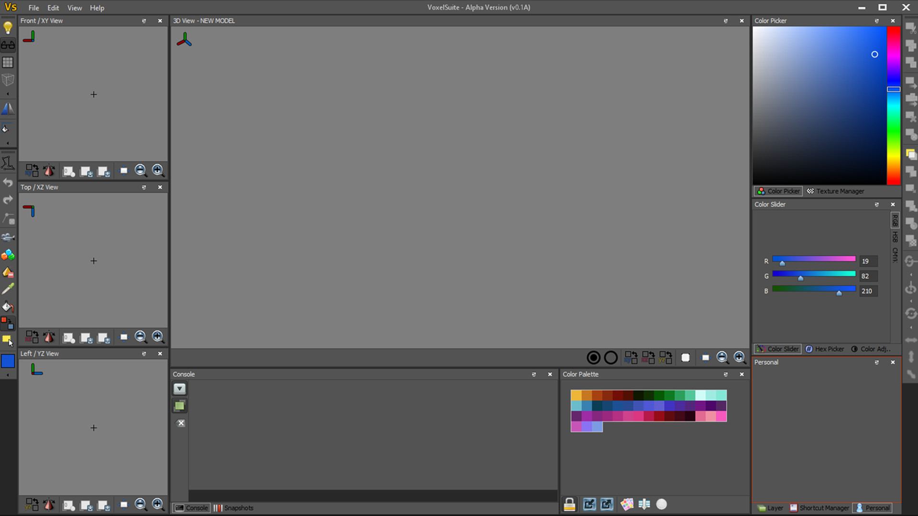The image size is (918, 516).
Task: Export the color palette
Action: click(607, 504)
